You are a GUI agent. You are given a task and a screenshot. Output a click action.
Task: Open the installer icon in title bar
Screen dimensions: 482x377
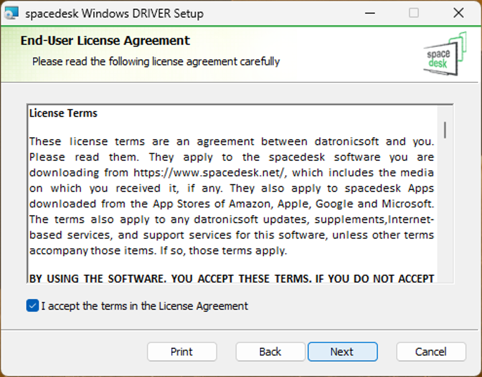point(11,13)
